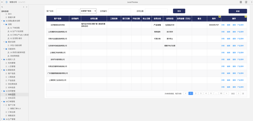Open the 全部客户类别 dropdown
This screenshot has width=253, height=121.
tap(88, 11)
